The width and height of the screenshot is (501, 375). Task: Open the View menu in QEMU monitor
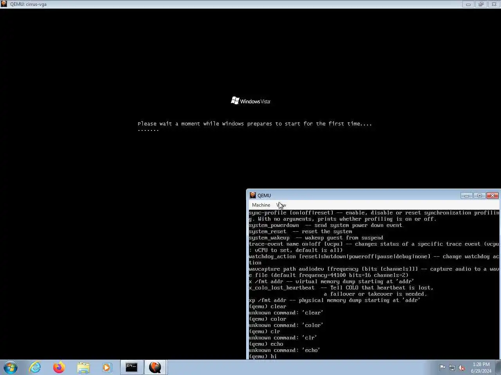(x=281, y=205)
